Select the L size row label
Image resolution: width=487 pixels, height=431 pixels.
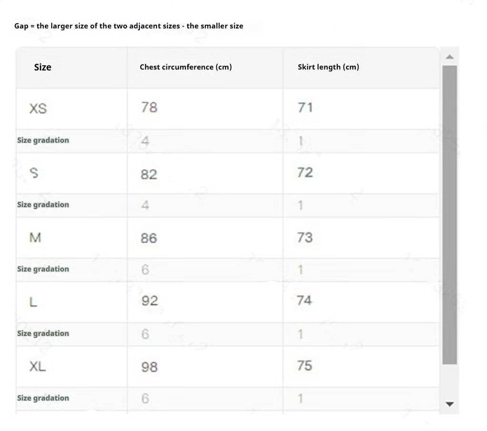point(33,302)
